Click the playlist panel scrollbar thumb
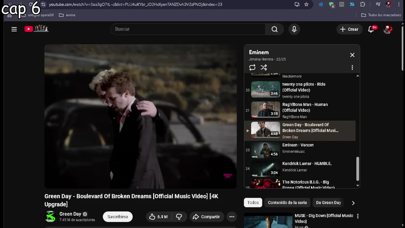Screen dimensions: 405x228 pos(358,168)
